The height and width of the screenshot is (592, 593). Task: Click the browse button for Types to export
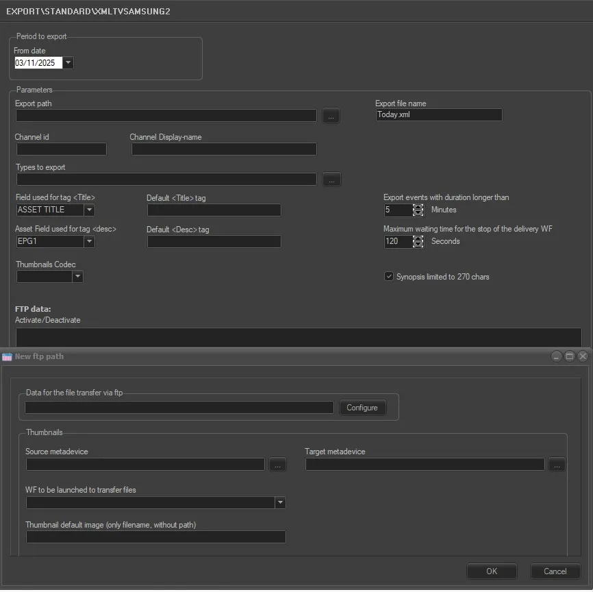coord(331,180)
